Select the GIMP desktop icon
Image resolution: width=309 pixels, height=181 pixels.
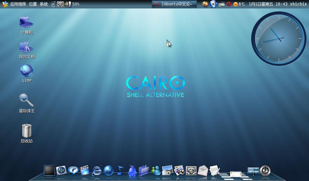(27, 73)
